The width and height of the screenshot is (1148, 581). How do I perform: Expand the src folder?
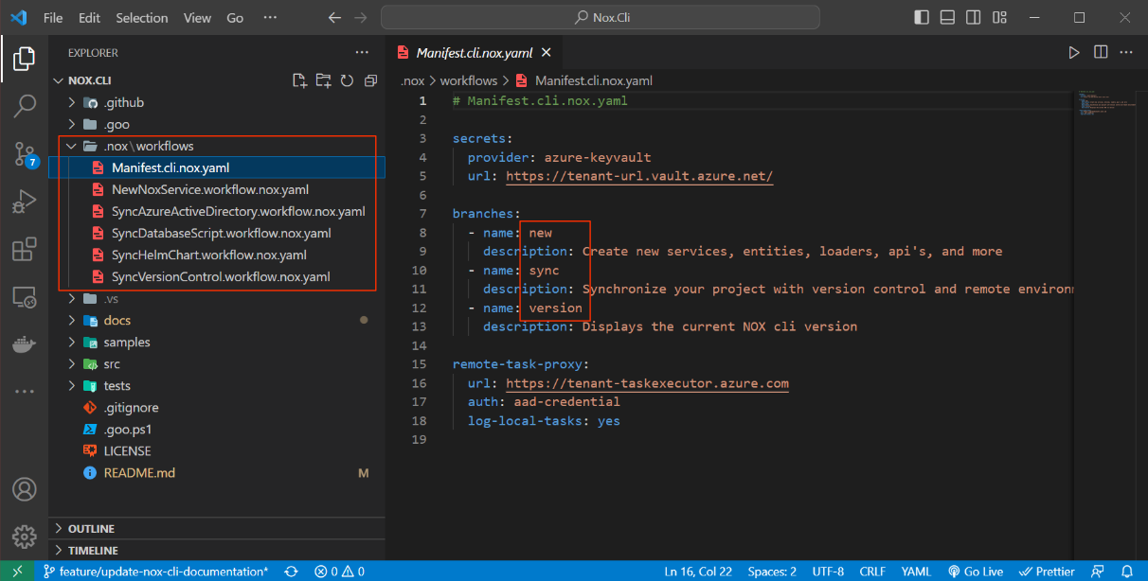click(217, 363)
